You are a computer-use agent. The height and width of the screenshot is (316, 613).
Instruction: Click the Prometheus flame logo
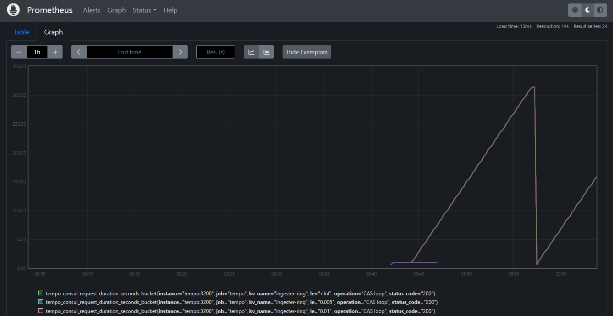pos(13,10)
